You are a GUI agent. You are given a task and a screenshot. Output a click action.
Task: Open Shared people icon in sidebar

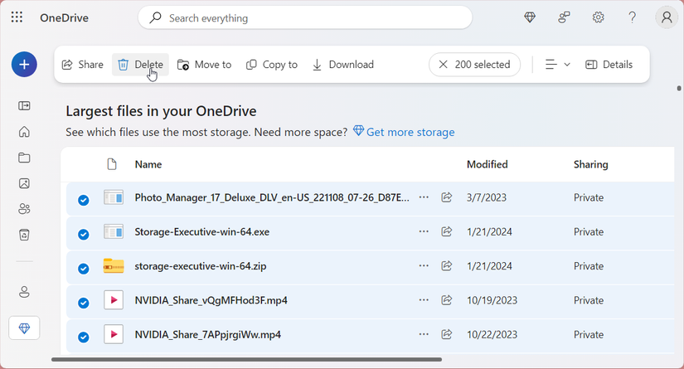pyautogui.click(x=24, y=209)
